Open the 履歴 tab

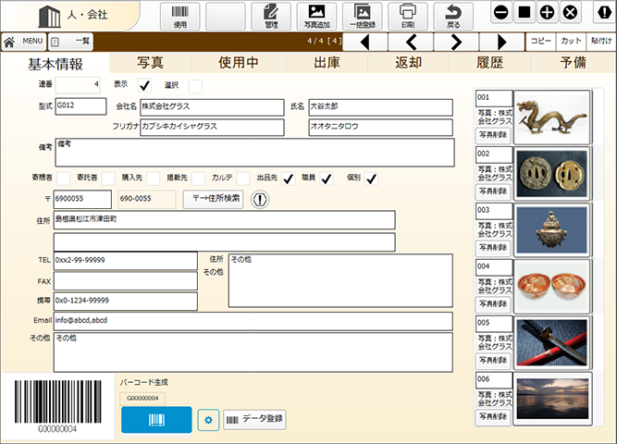(488, 63)
